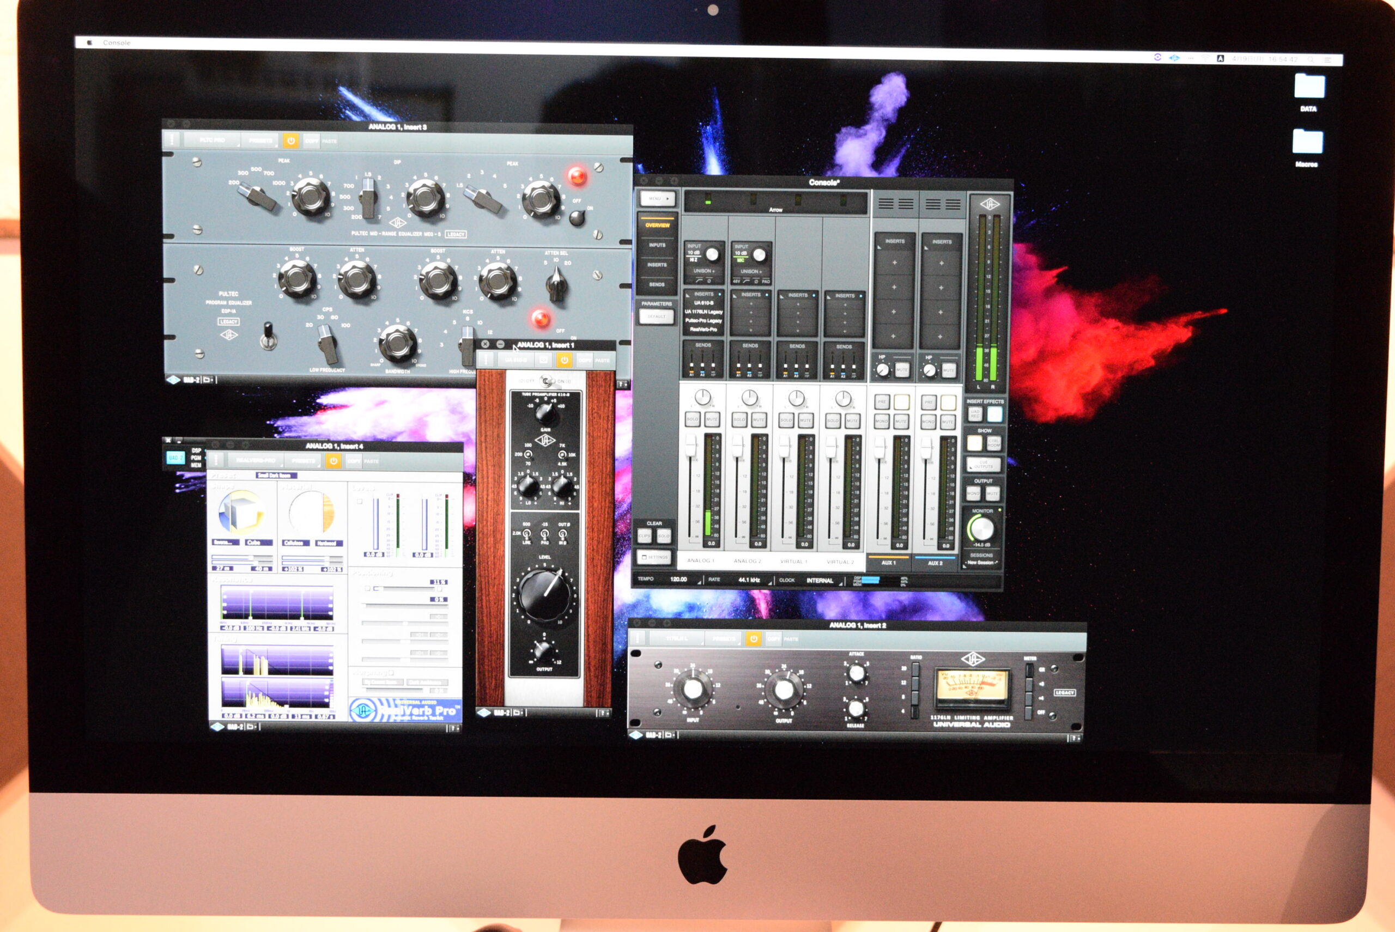Image resolution: width=1395 pixels, height=932 pixels.
Task: Open PRESETS dropdown in Pultec window
Action: tap(260, 141)
